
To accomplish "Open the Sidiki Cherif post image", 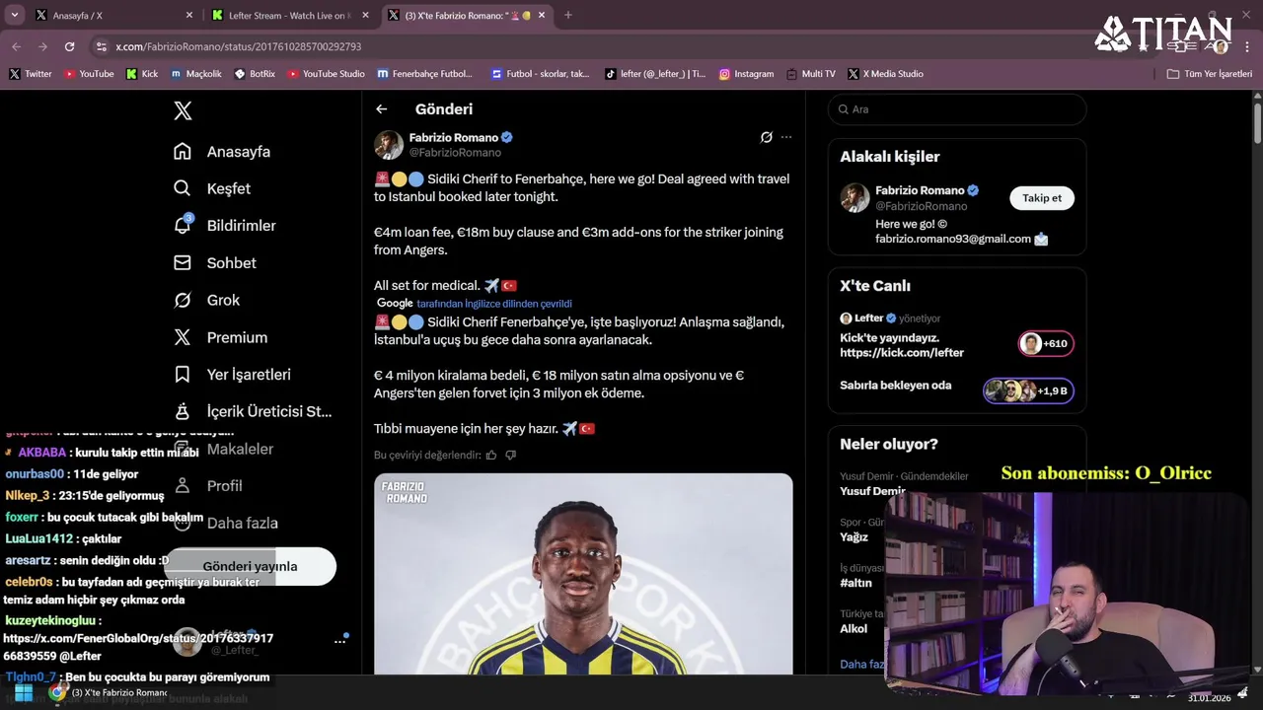I will (583, 574).
